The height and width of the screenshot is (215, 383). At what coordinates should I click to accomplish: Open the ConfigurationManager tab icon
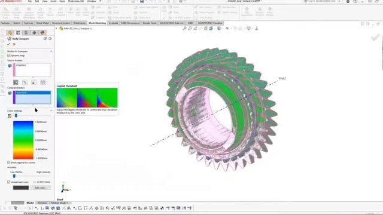pos(26,33)
